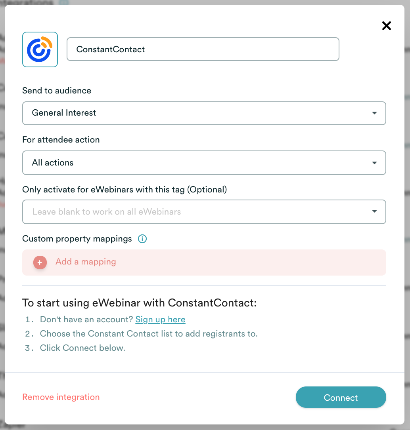Select Add a mapping

tap(86, 262)
